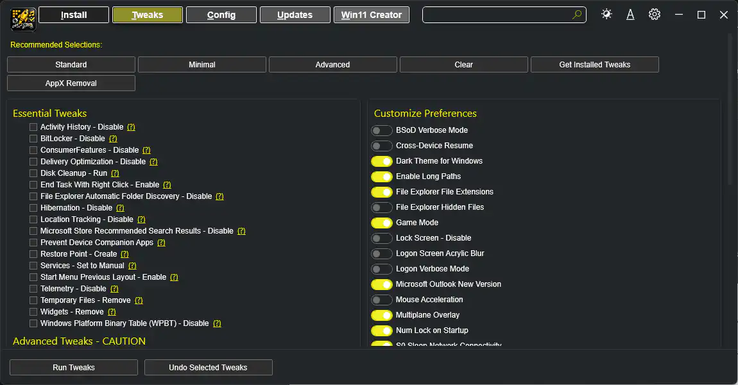The width and height of the screenshot is (738, 385).
Task: Enable File Explorer Hidden Files toggle
Action: [x=382, y=207]
